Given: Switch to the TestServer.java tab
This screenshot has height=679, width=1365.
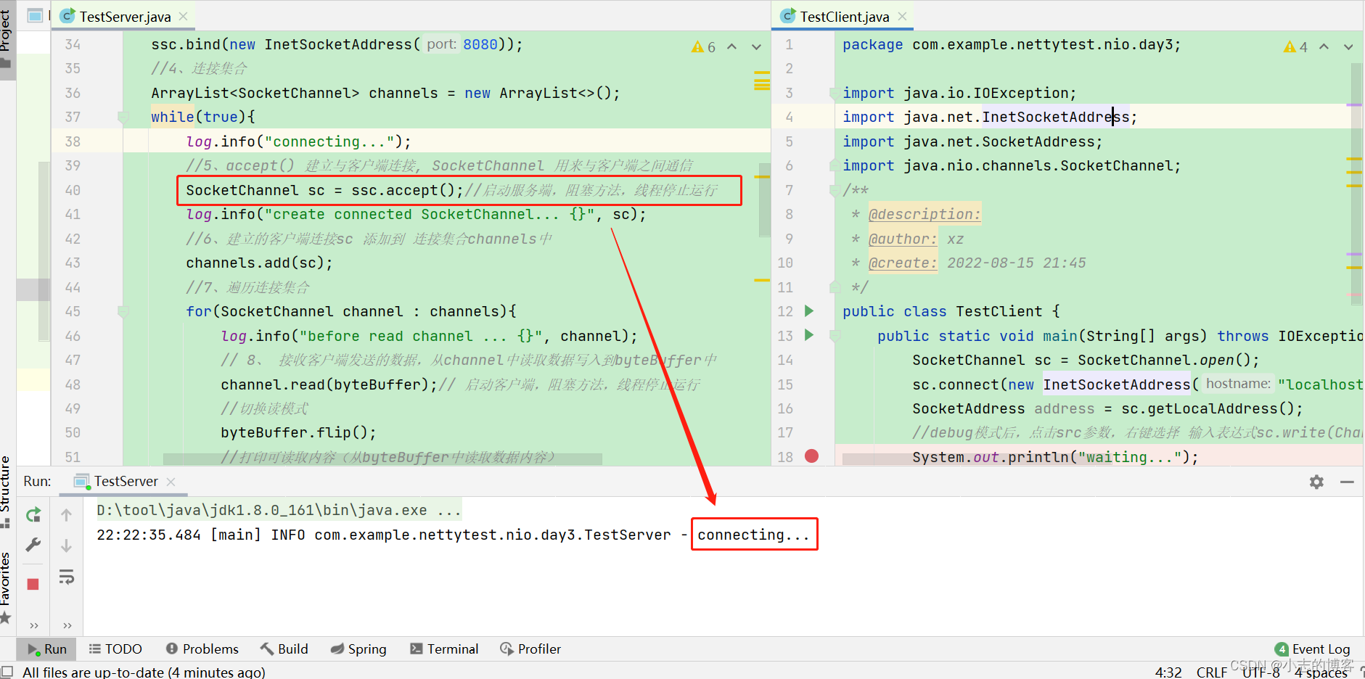Looking at the screenshot, I should [125, 16].
